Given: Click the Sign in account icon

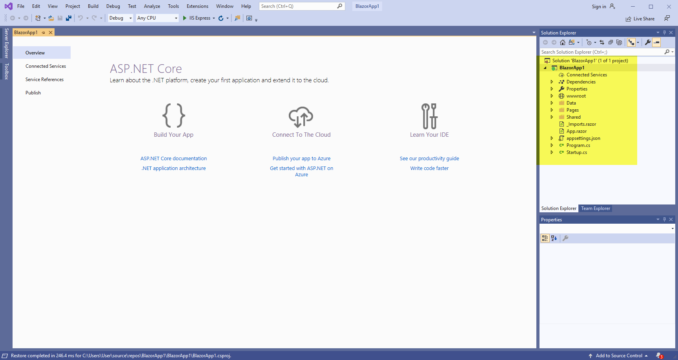Looking at the screenshot, I should point(612,6).
